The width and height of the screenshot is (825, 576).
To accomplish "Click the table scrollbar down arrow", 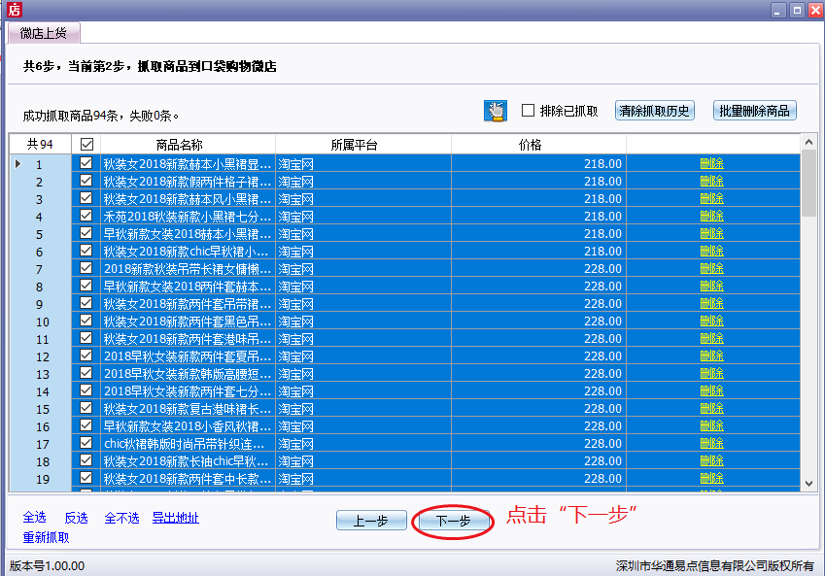I will [x=808, y=483].
